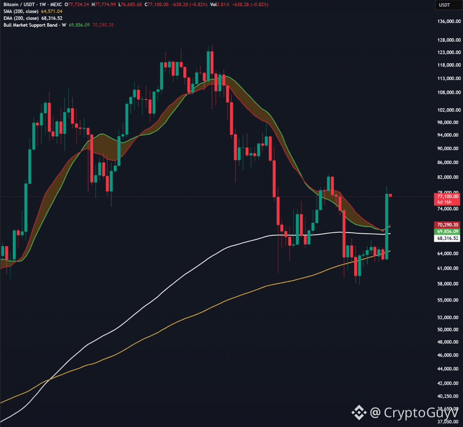
Task: Click the 82,000.00 price axis label
Action: coord(448,177)
